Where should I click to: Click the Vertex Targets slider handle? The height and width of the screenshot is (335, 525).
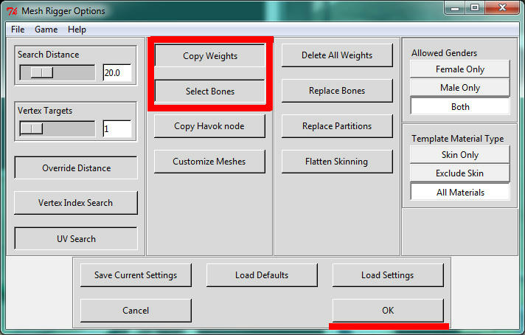point(32,128)
